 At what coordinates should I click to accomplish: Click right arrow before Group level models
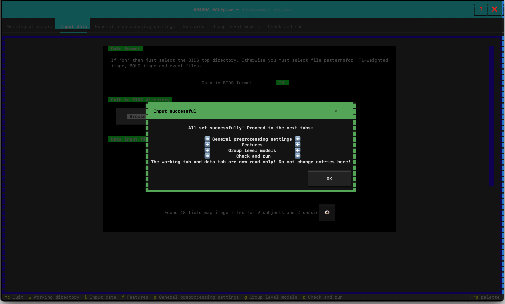pos(207,150)
